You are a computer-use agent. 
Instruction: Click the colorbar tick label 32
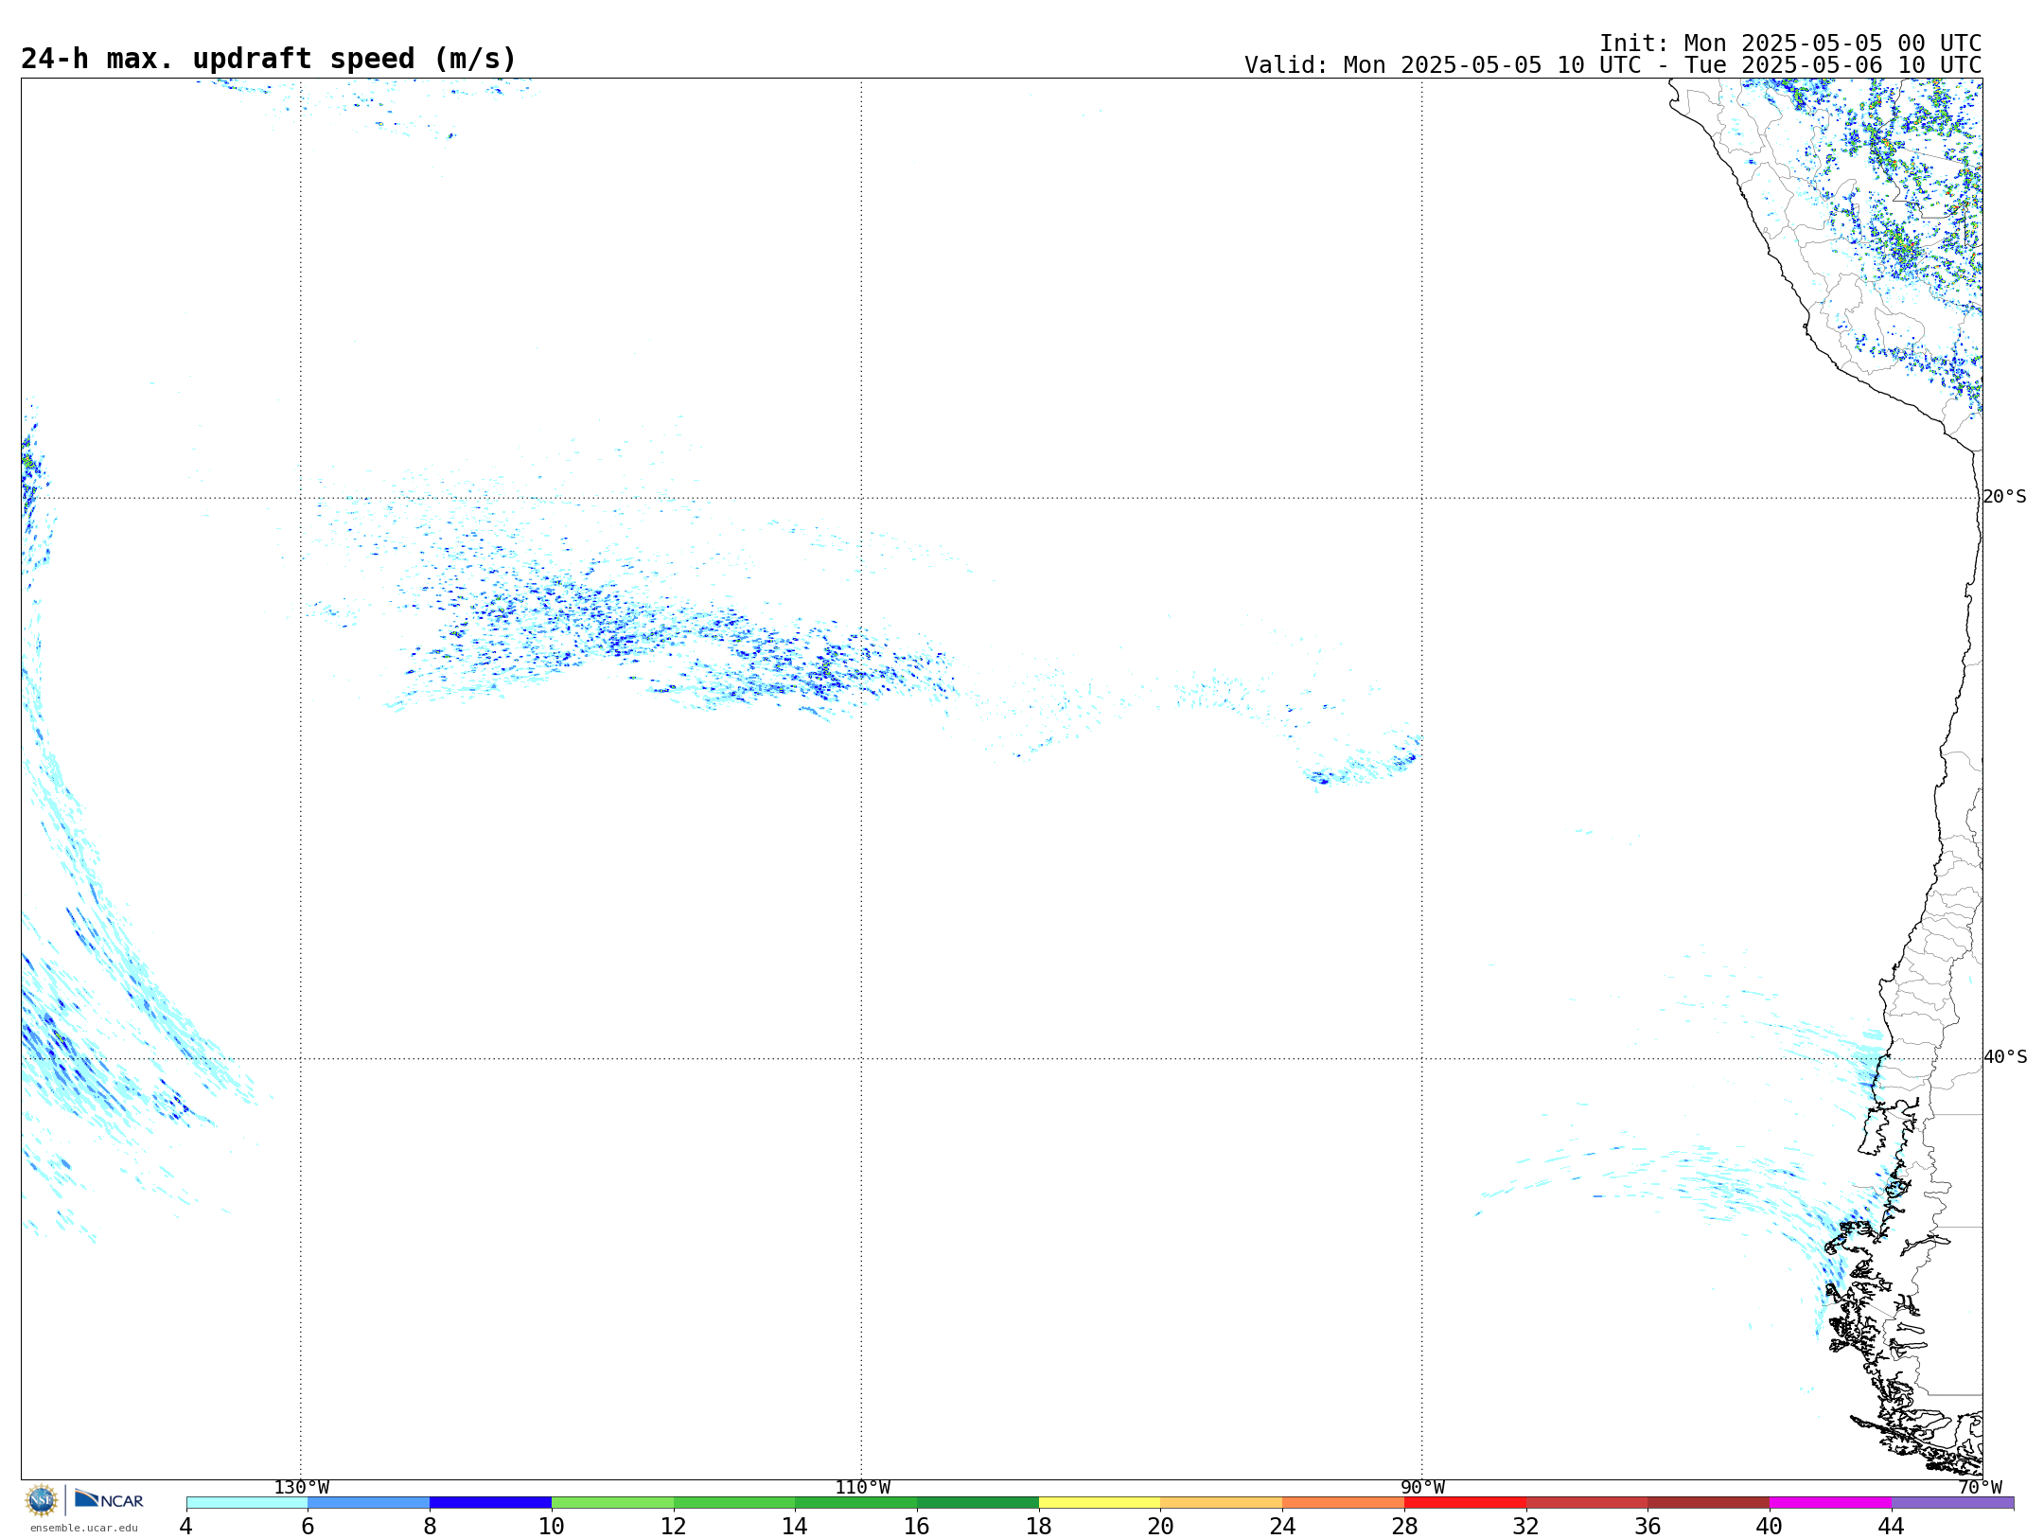[x=1526, y=1526]
